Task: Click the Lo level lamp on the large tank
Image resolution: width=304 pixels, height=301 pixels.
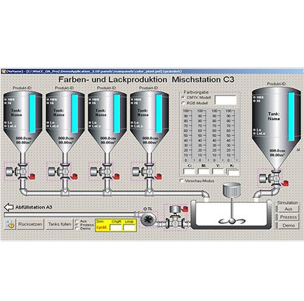Action: [x=254, y=130]
